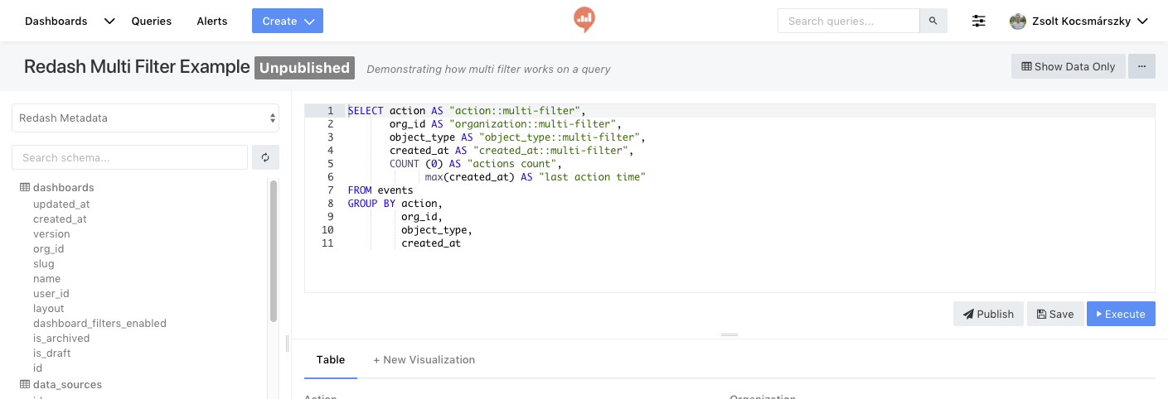Viewport: 1168px width, 399px height.
Task: Publish the query
Action: pos(988,314)
